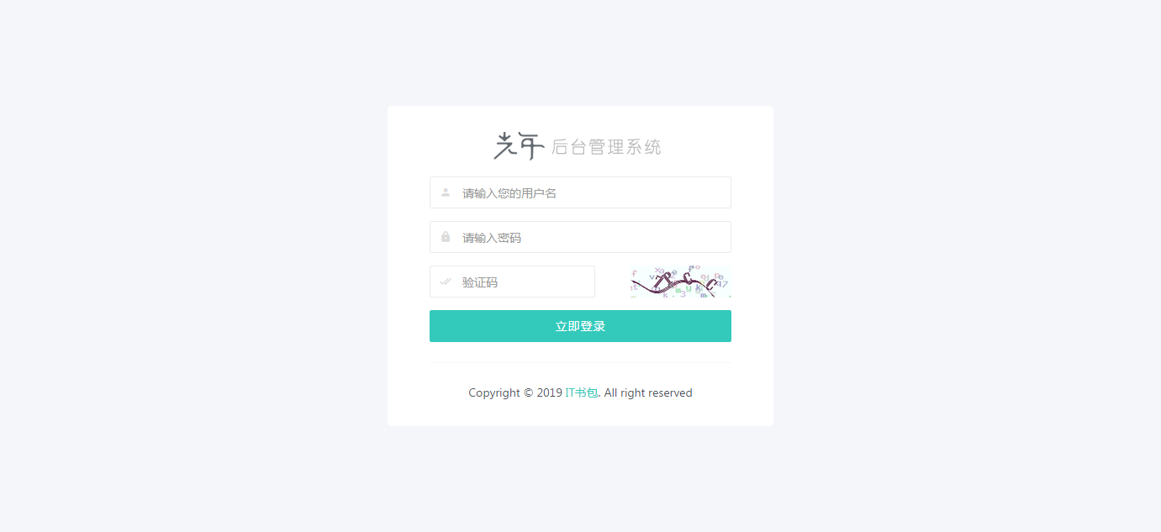
Task: Focus the 验证码 verification code input
Action: [x=512, y=282]
